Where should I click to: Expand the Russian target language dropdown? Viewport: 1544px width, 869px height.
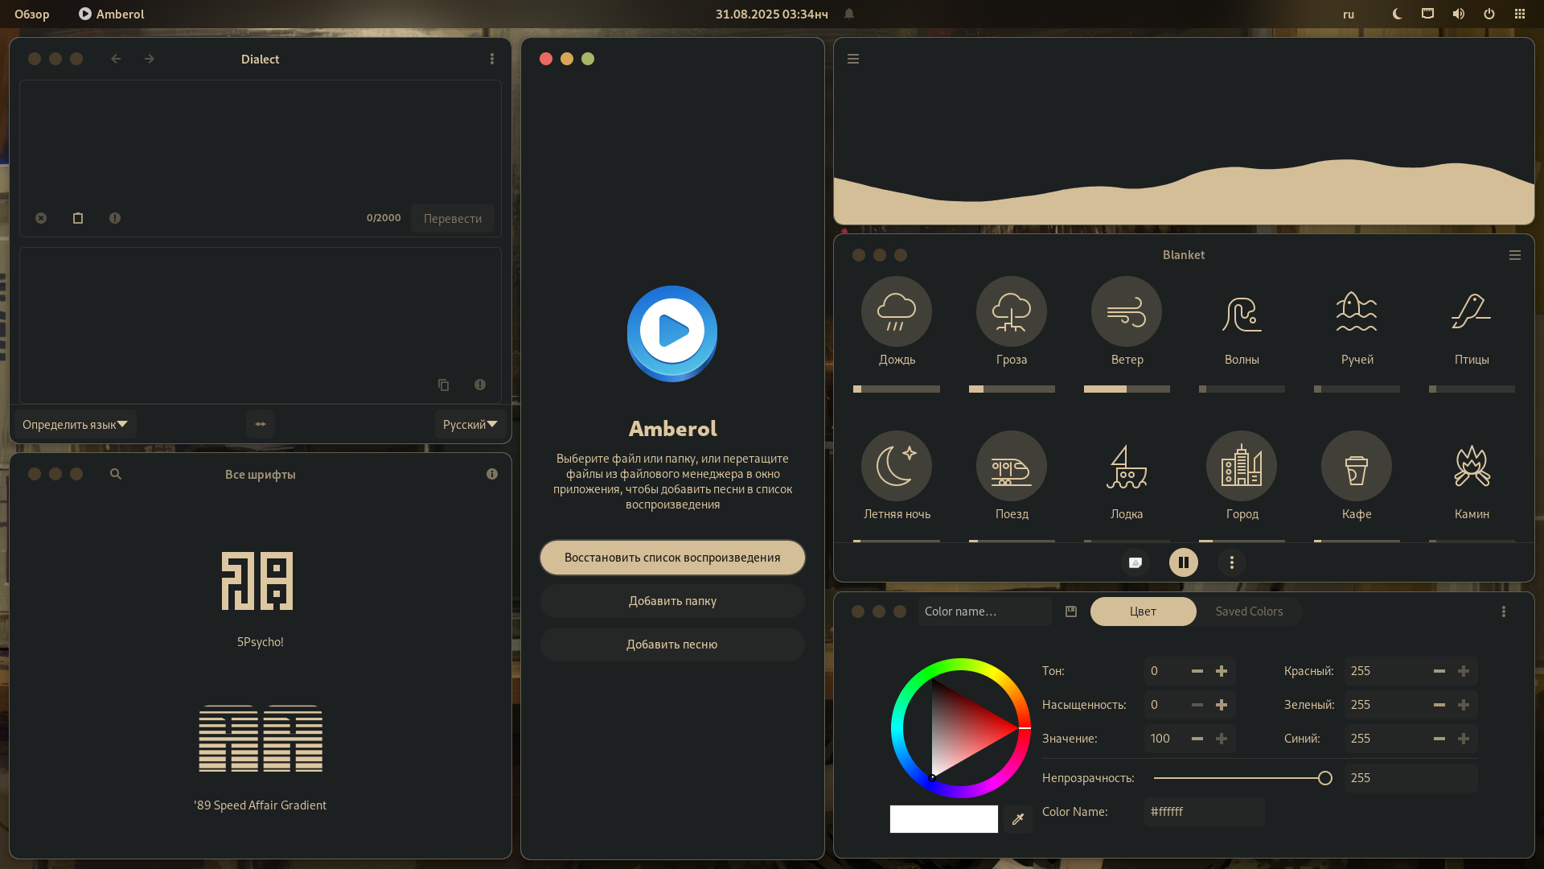point(470,424)
